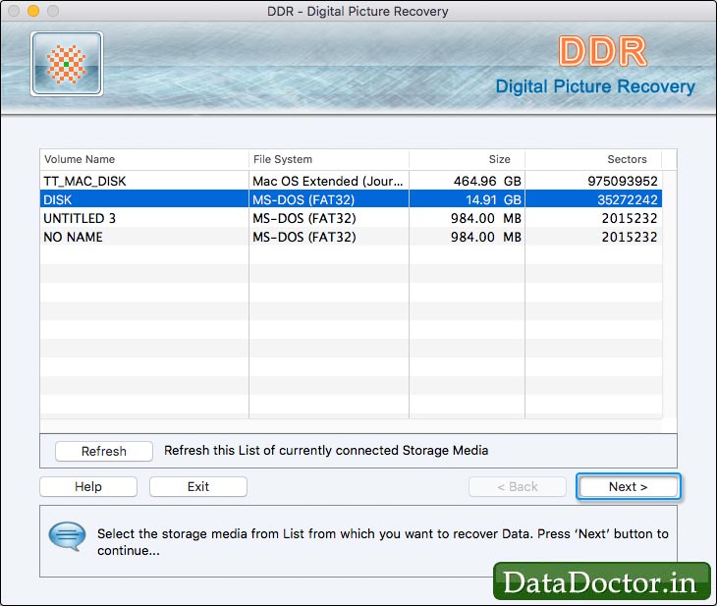Click the 975093952 sectors value
The height and width of the screenshot is (606, 717).
coord(623,181)
